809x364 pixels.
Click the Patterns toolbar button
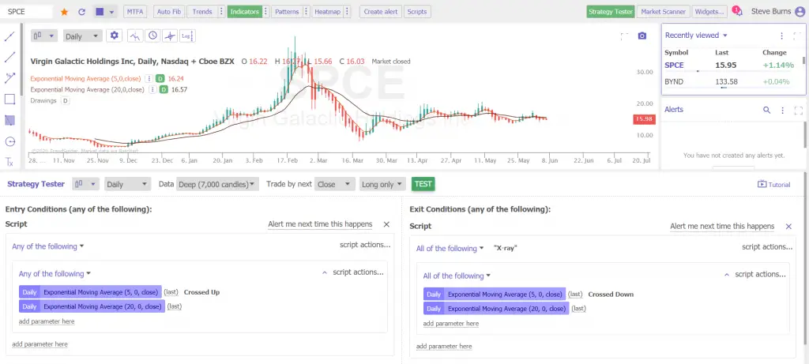tap(287, 11)
